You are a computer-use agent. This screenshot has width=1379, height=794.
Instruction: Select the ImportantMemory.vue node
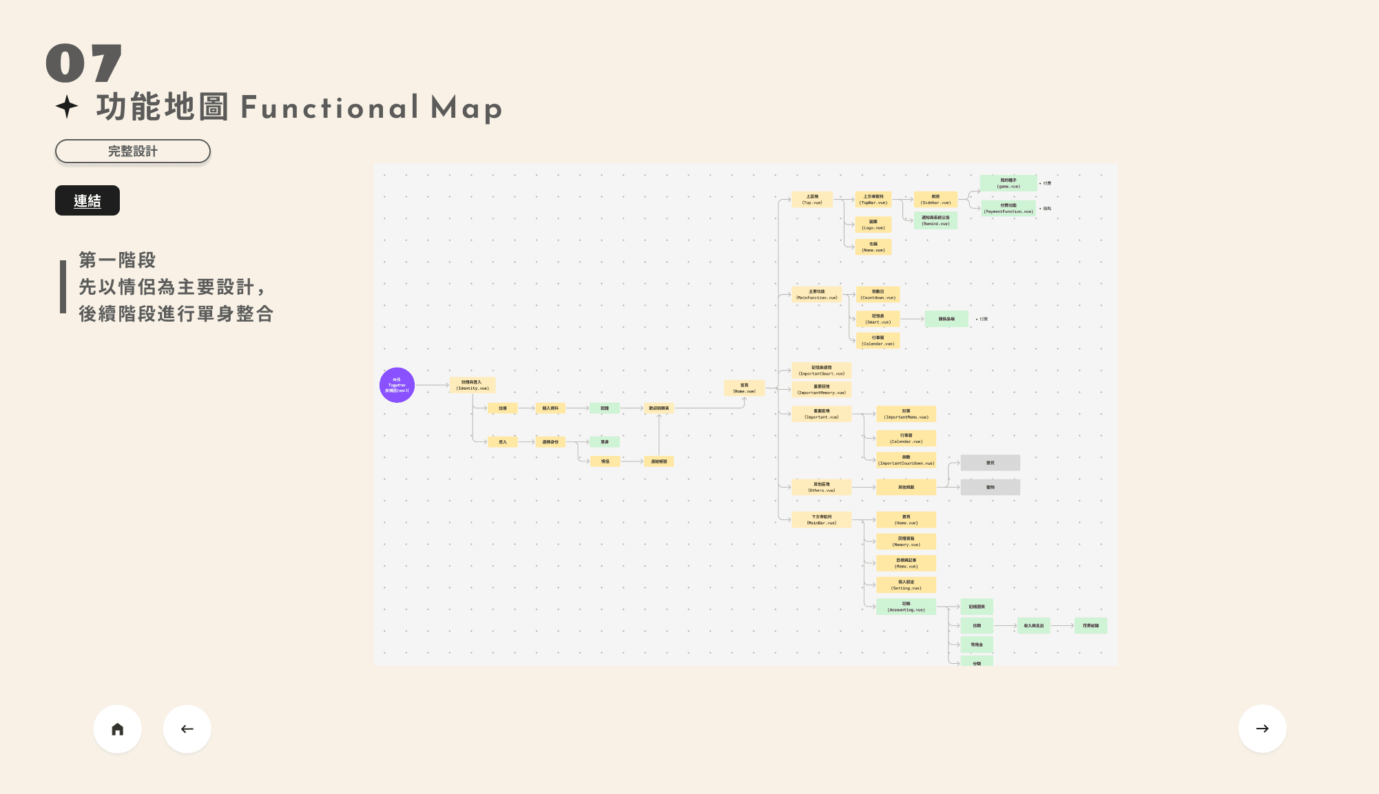[821, 390]
